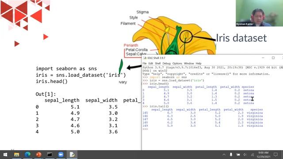Open the notification center icon
Image resolution: width=283 pixels, height=159 pixels.
point(275,155)
